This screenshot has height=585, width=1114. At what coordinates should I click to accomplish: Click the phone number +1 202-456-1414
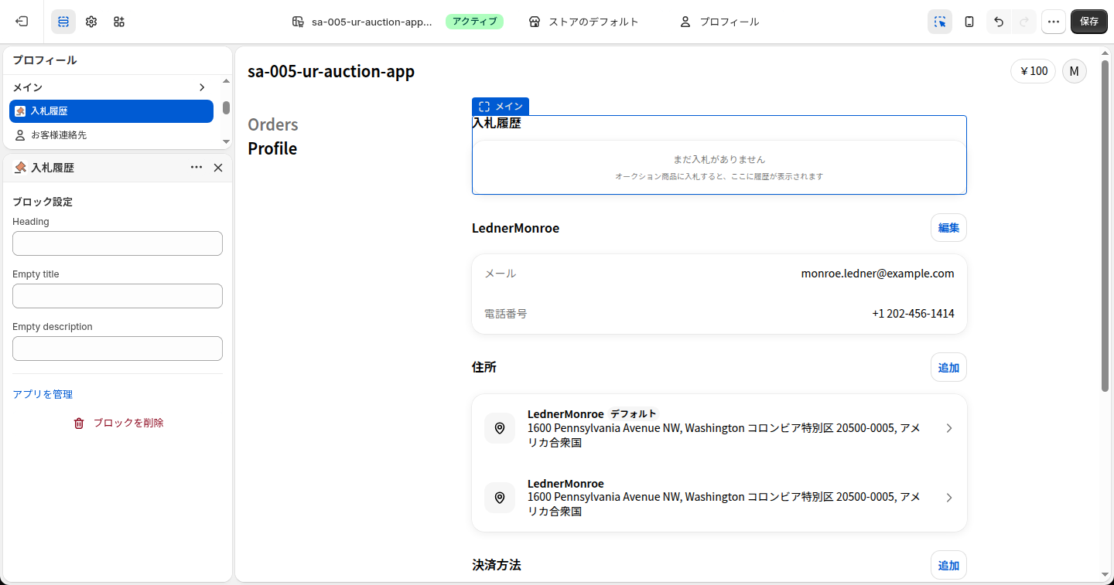913,314
